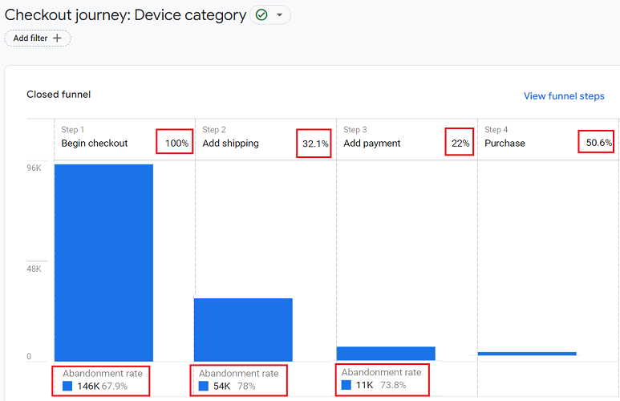Image resolution: width=620 pixels, height=401 pixels.
Task: Click the 100% completion value
Action: tap(176, 144)
